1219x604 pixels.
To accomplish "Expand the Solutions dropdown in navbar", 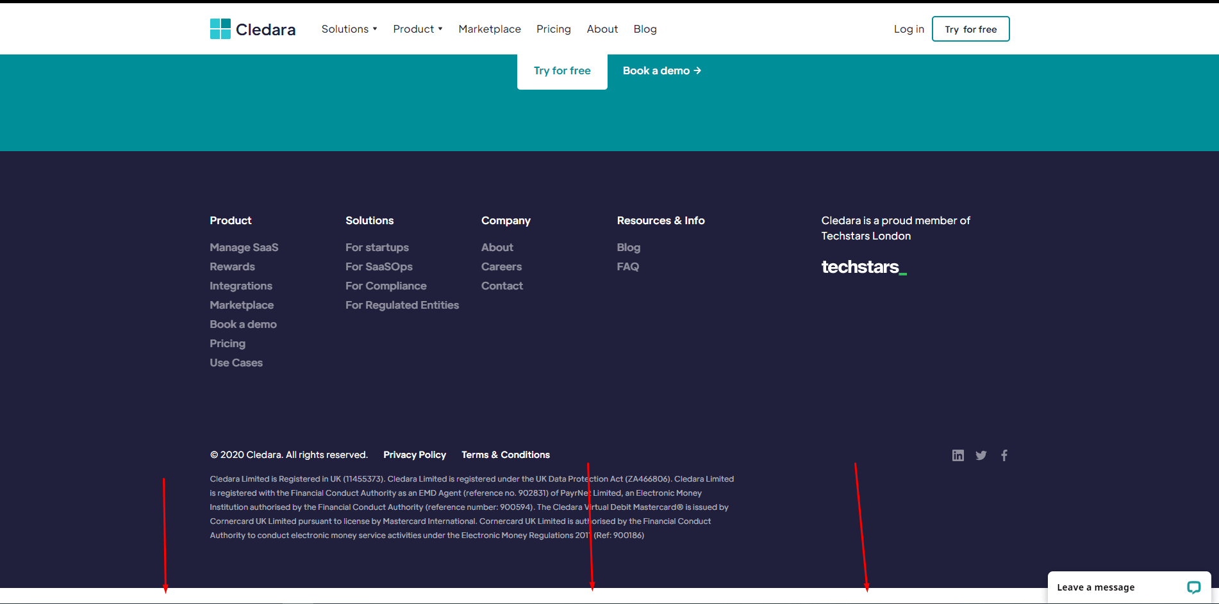I will (349, 29).
